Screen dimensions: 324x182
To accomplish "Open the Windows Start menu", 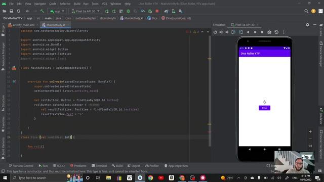I will tap(5, 177).
